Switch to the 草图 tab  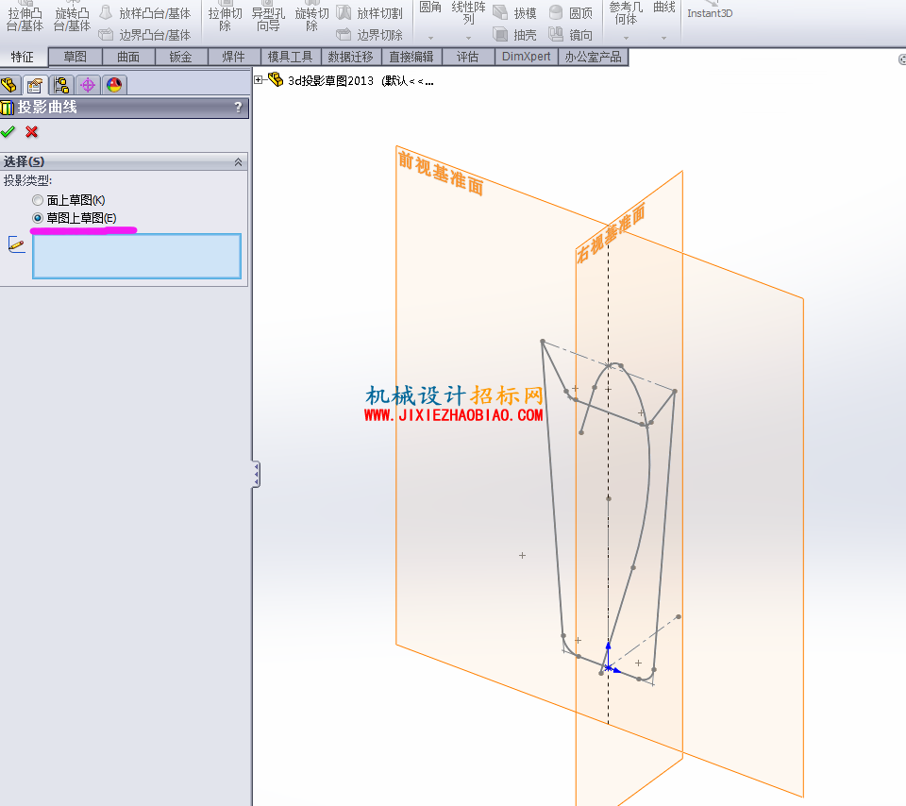(75, 58)
